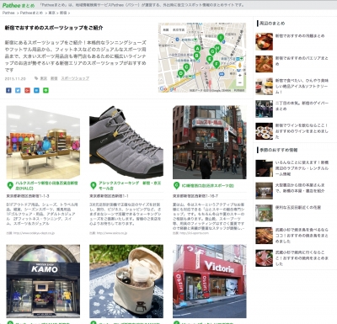Zoom out on the map with minus

point(239,82)
